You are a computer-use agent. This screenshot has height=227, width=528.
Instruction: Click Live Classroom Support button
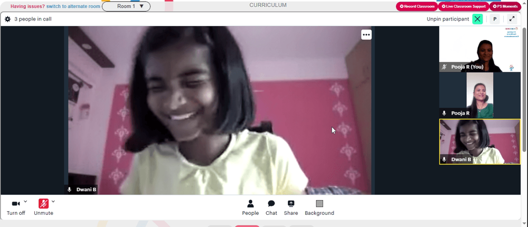pos(464,6)
